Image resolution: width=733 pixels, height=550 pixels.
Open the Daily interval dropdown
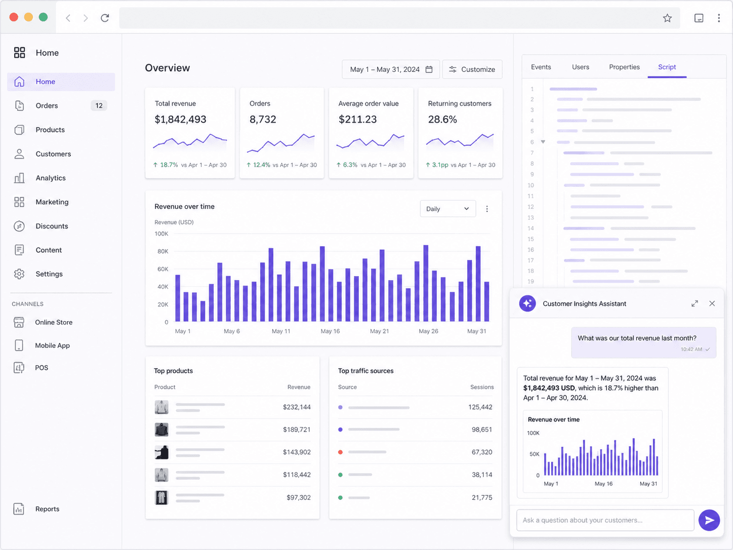click(x=448, y=209)
